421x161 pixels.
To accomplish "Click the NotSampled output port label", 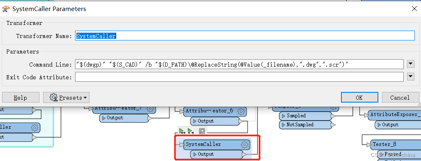I will [x=300, y=125].
